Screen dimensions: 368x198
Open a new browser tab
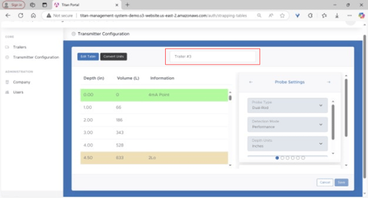pyautogui.click(x=127, y=5)
